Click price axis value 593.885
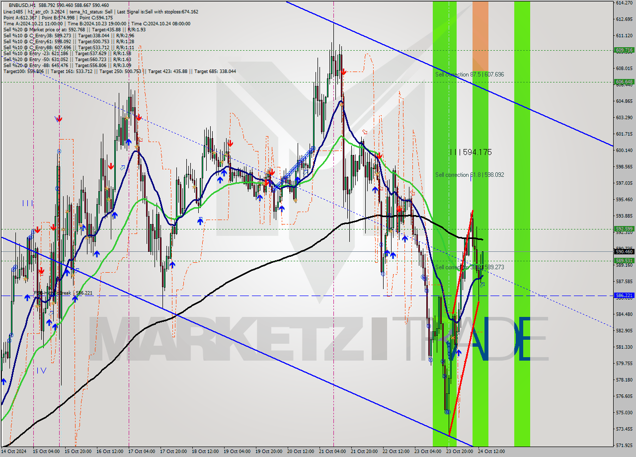 (624, 216)
